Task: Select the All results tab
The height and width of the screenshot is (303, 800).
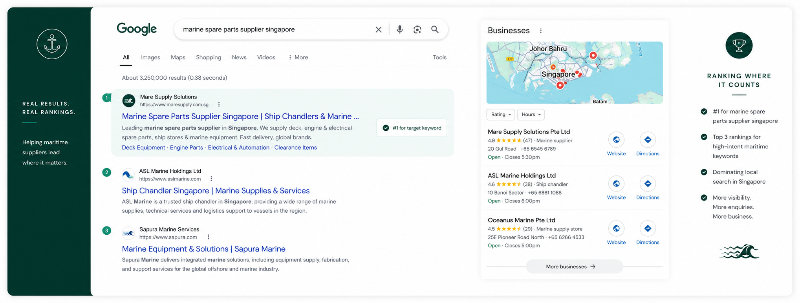Action: 126,57
